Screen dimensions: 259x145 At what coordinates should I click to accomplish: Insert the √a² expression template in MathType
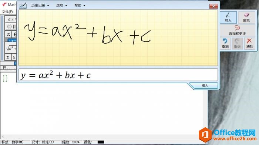pos(11,48)
